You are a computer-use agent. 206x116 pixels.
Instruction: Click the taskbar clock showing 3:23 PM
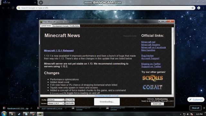(x=199, y=114)
